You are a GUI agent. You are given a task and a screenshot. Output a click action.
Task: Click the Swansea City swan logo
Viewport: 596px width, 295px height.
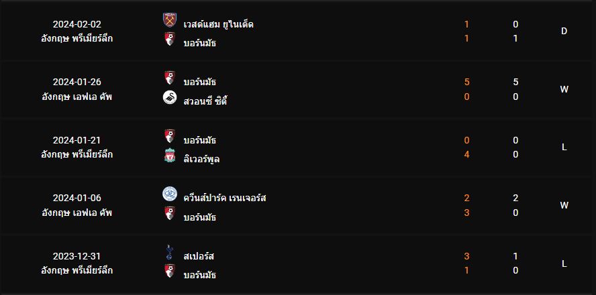pyautogui.click(x=170, y=98)
